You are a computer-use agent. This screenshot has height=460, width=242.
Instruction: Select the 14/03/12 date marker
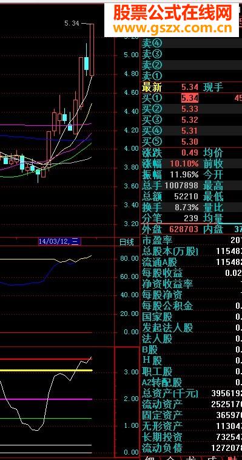(x=59, y=241)
